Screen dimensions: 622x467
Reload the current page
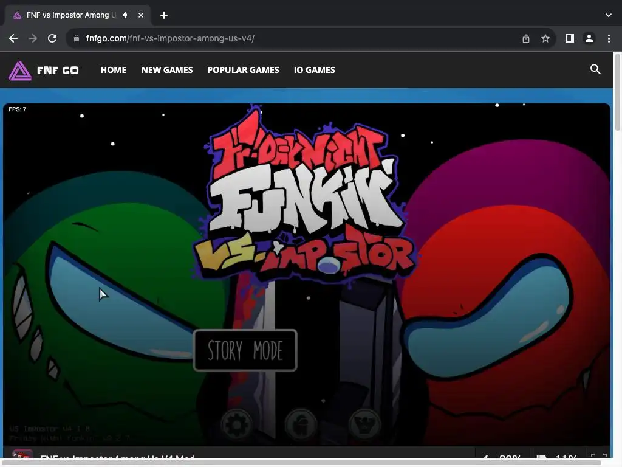tap(52, 38)
